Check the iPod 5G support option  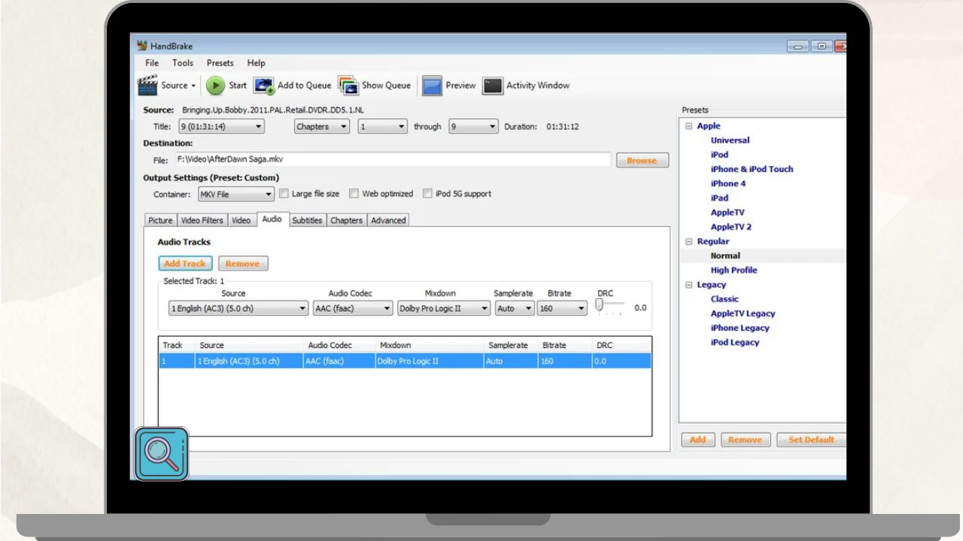(427, 194)
